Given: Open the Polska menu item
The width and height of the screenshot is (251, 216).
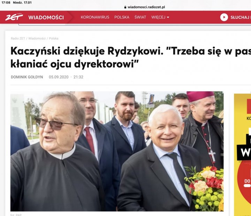Looking at the screenshot, I should click(x=122, y=17).
